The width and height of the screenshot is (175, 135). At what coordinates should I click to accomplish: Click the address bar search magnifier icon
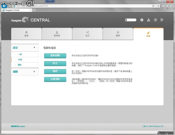tap(153, 6)
